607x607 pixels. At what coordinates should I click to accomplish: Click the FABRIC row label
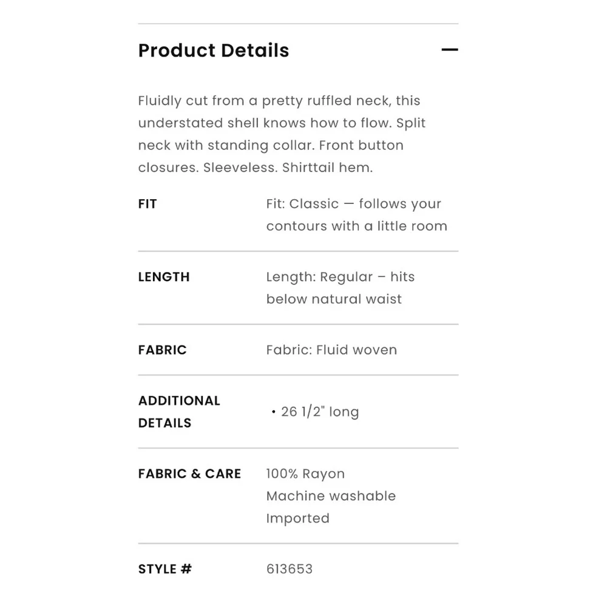tap(162, 350)
